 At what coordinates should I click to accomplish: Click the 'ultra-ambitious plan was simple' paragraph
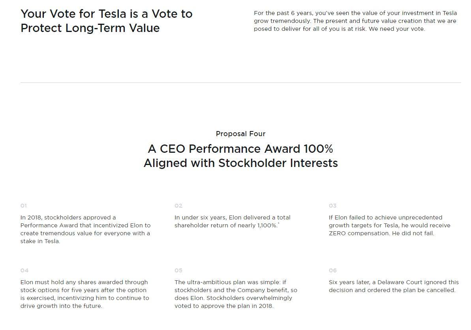coord(236,294)
